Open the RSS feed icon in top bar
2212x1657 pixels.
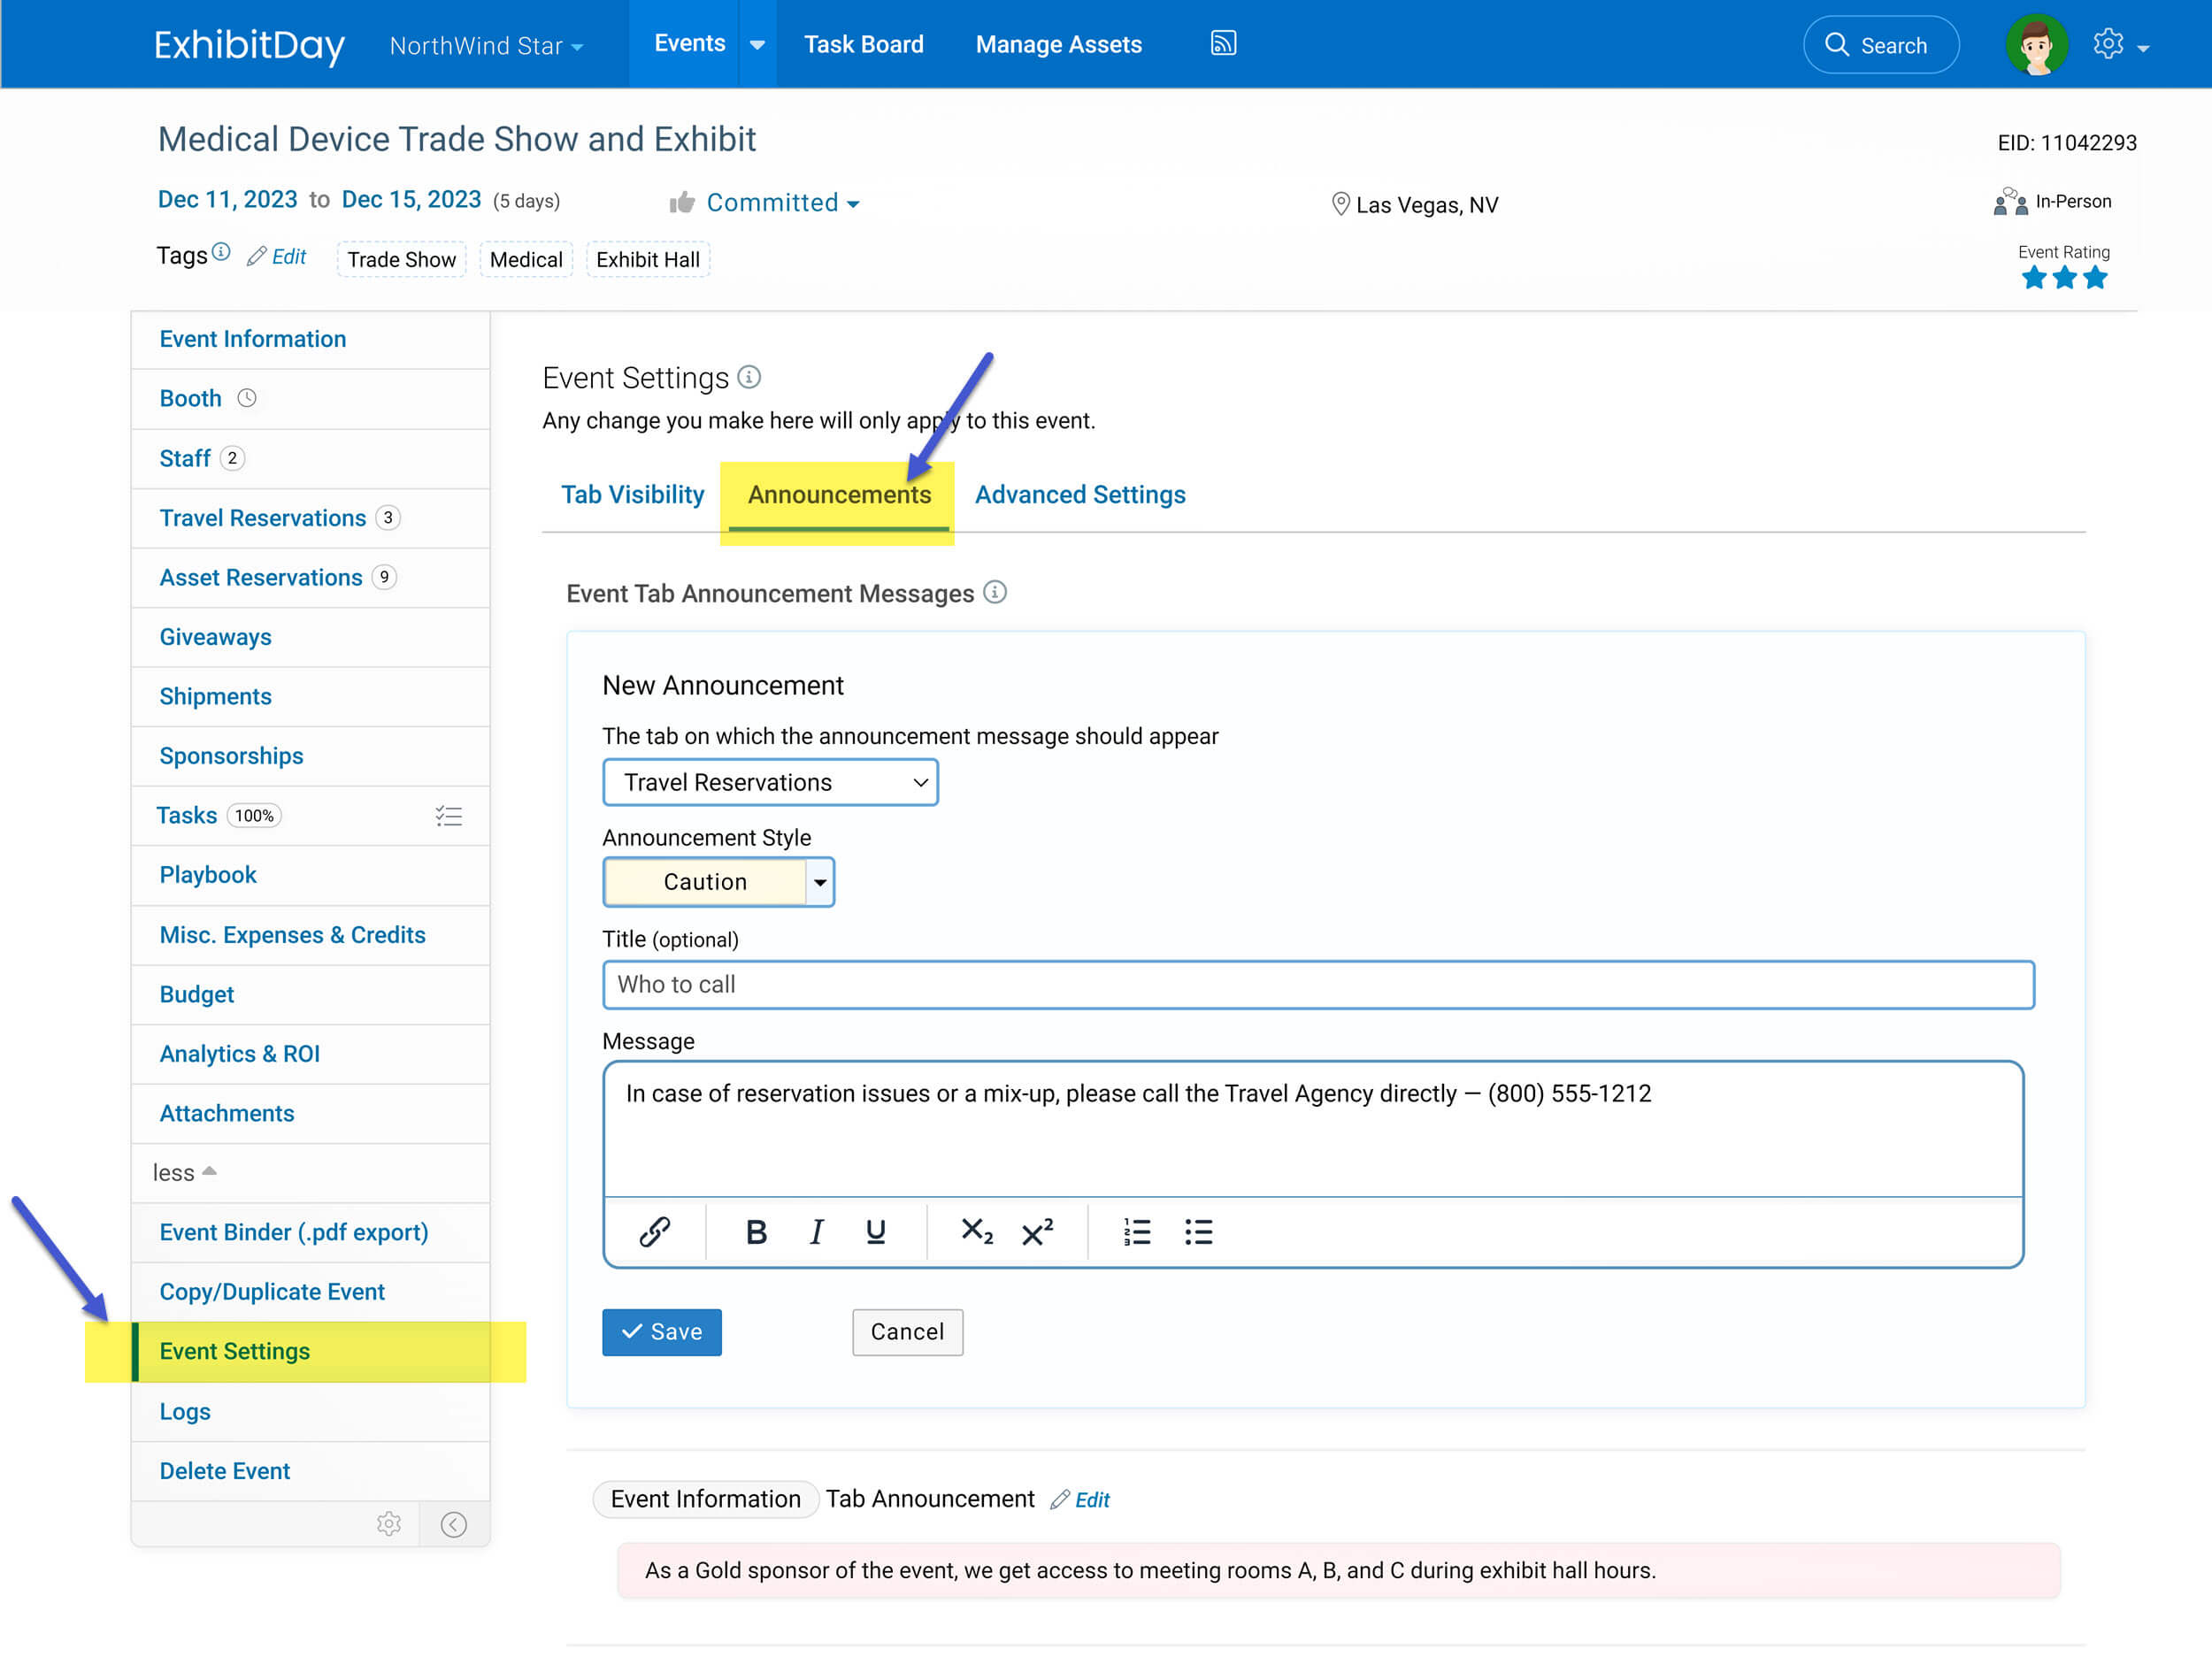[1223, 43]
